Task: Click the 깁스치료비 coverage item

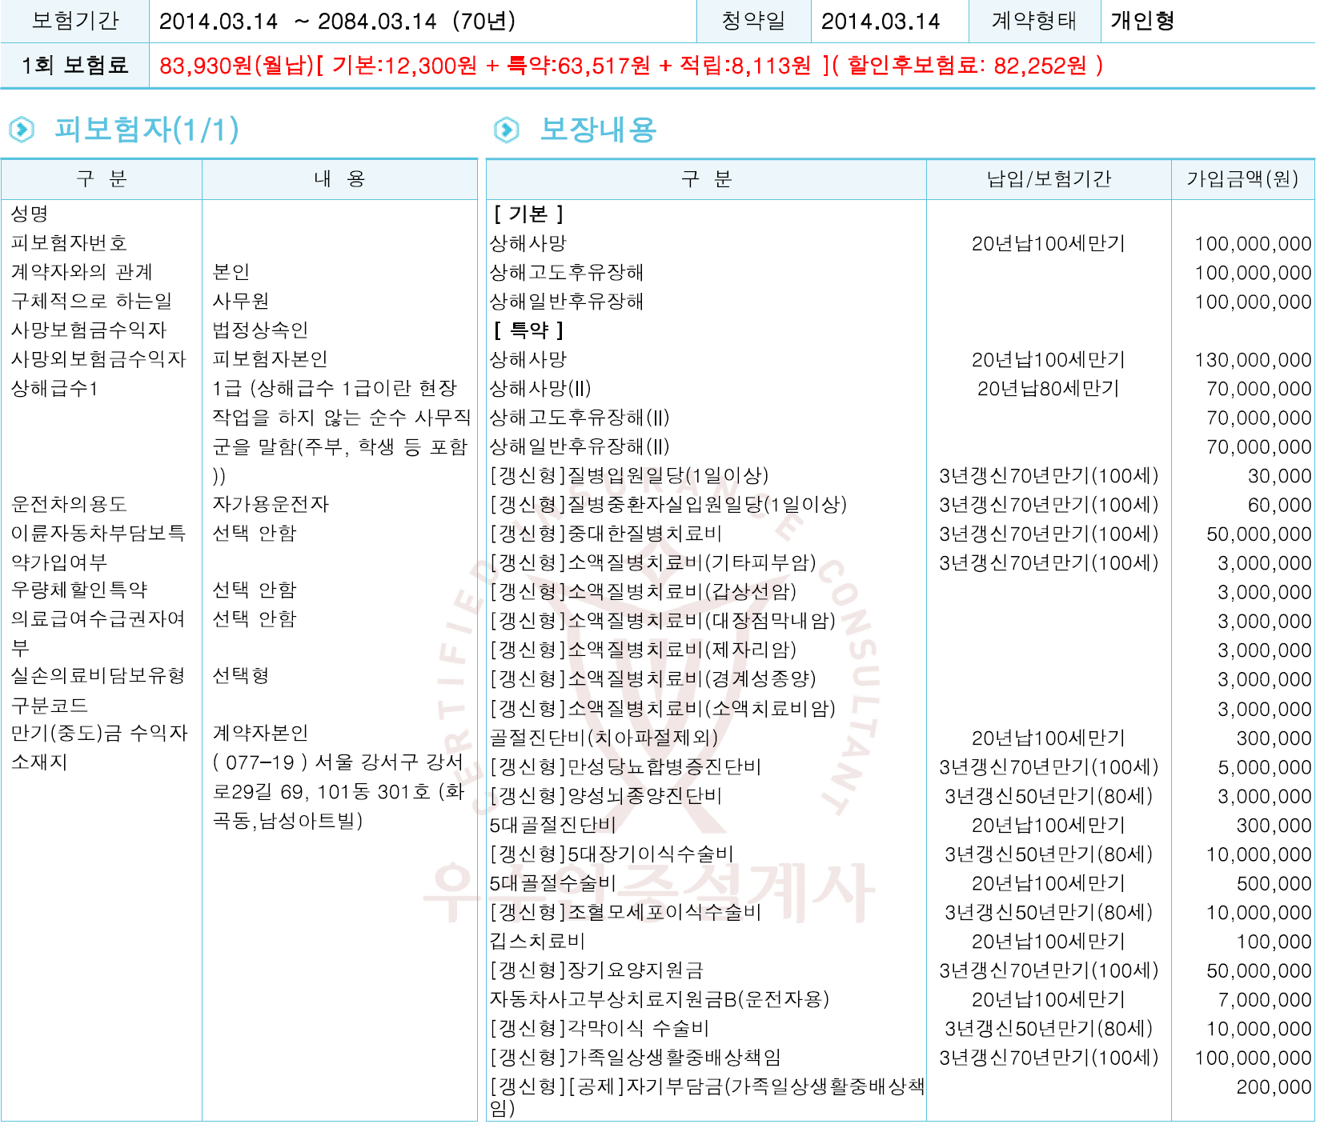Action: [537, 942]
